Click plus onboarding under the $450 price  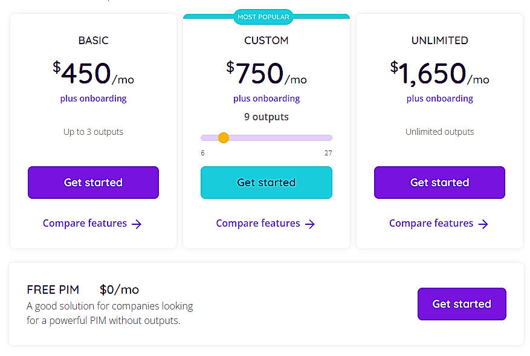tap(93, 99)
